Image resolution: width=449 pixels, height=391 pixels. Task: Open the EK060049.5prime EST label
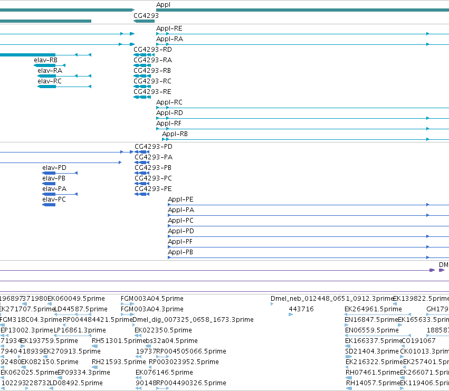coord(76,299)
